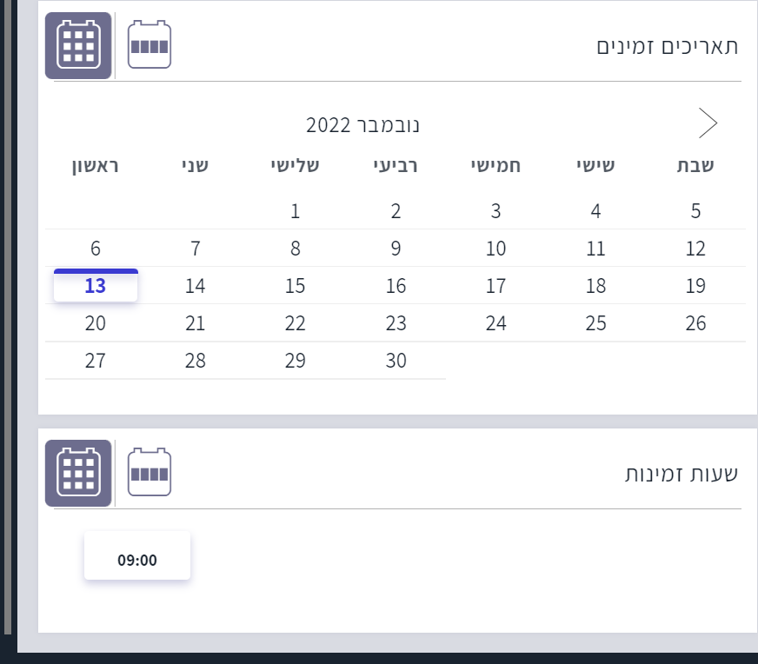Click date 17 in חמישי column
This screenshot has height=664, width=758.
(x=495, y=286)
